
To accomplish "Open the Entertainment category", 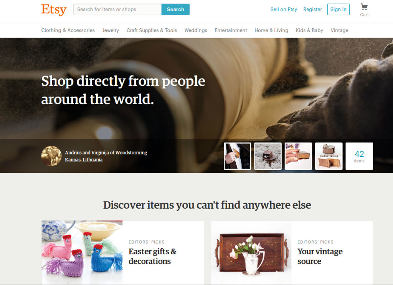I will [231, 30].
